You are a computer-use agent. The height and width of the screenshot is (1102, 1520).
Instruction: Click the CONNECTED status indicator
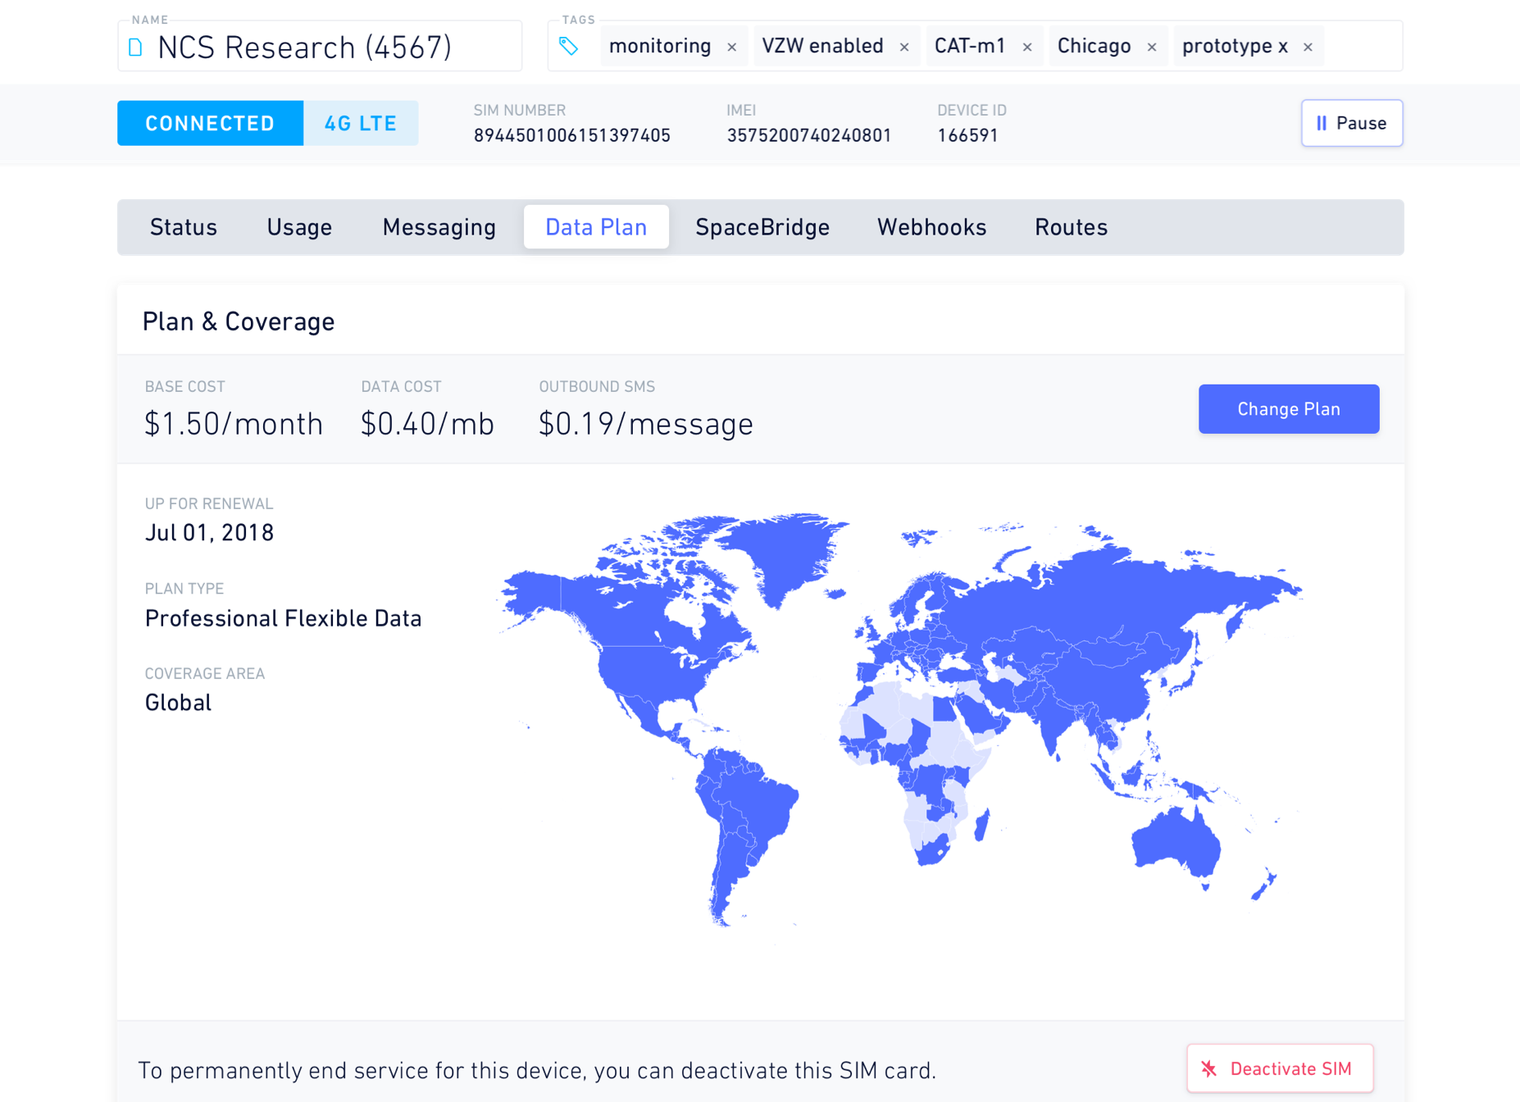[x=210, y=123]
